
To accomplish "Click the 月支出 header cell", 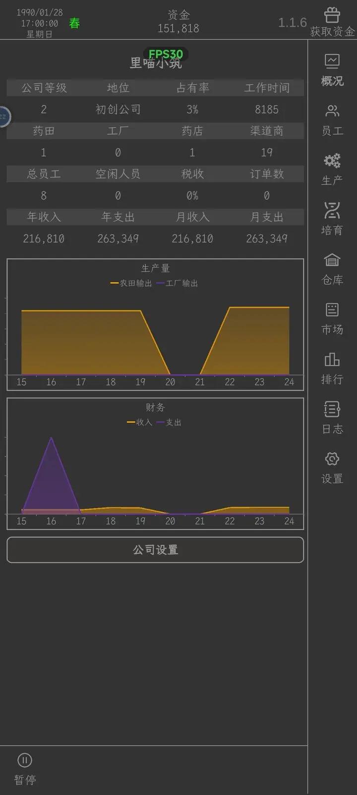I will pyautogui.click(x=267, y=217).
